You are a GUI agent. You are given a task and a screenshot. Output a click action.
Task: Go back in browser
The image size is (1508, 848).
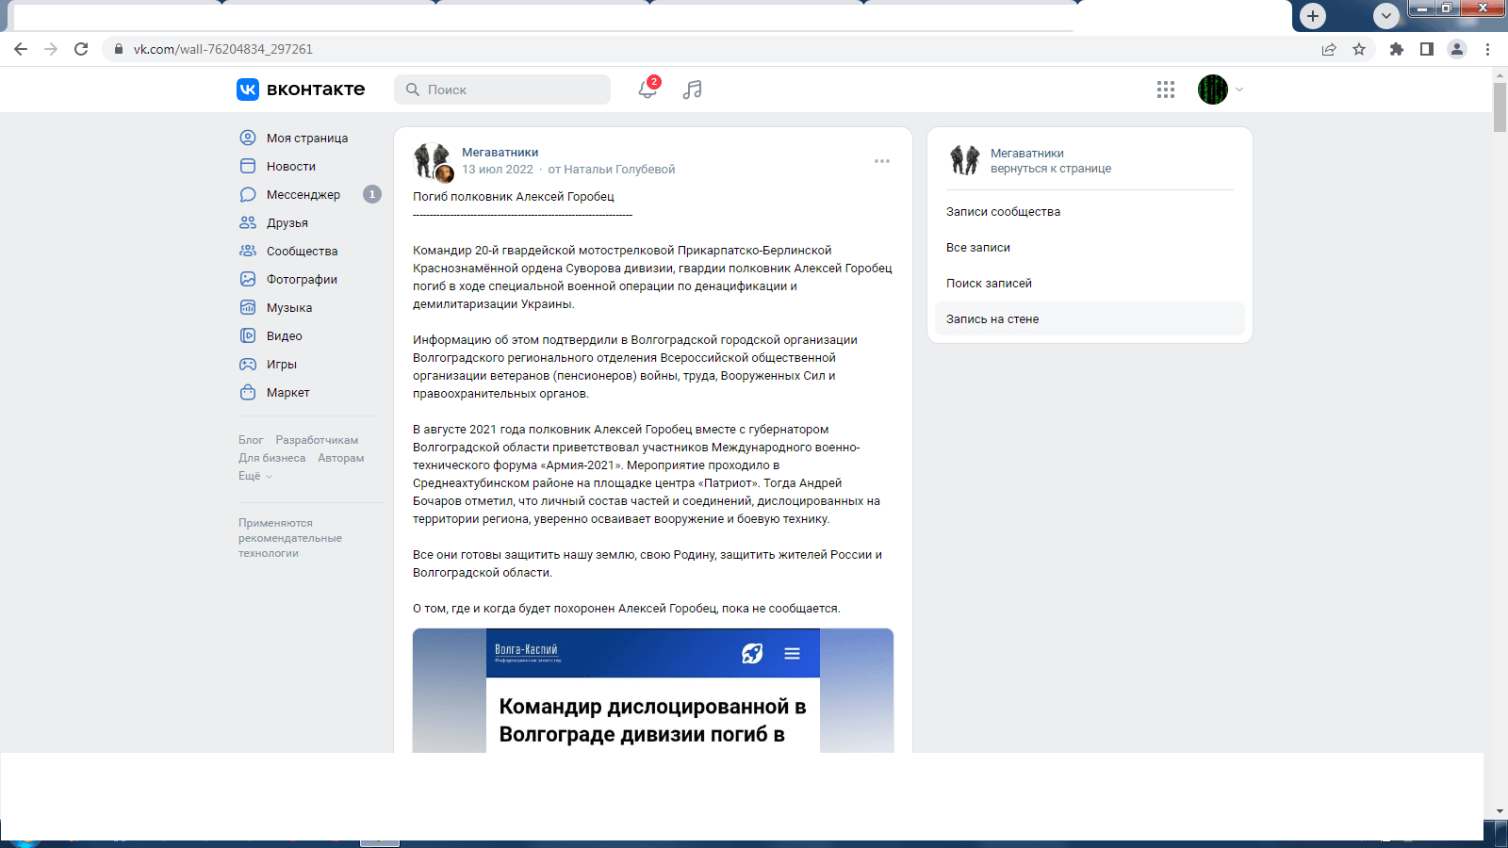click(21, 49)
